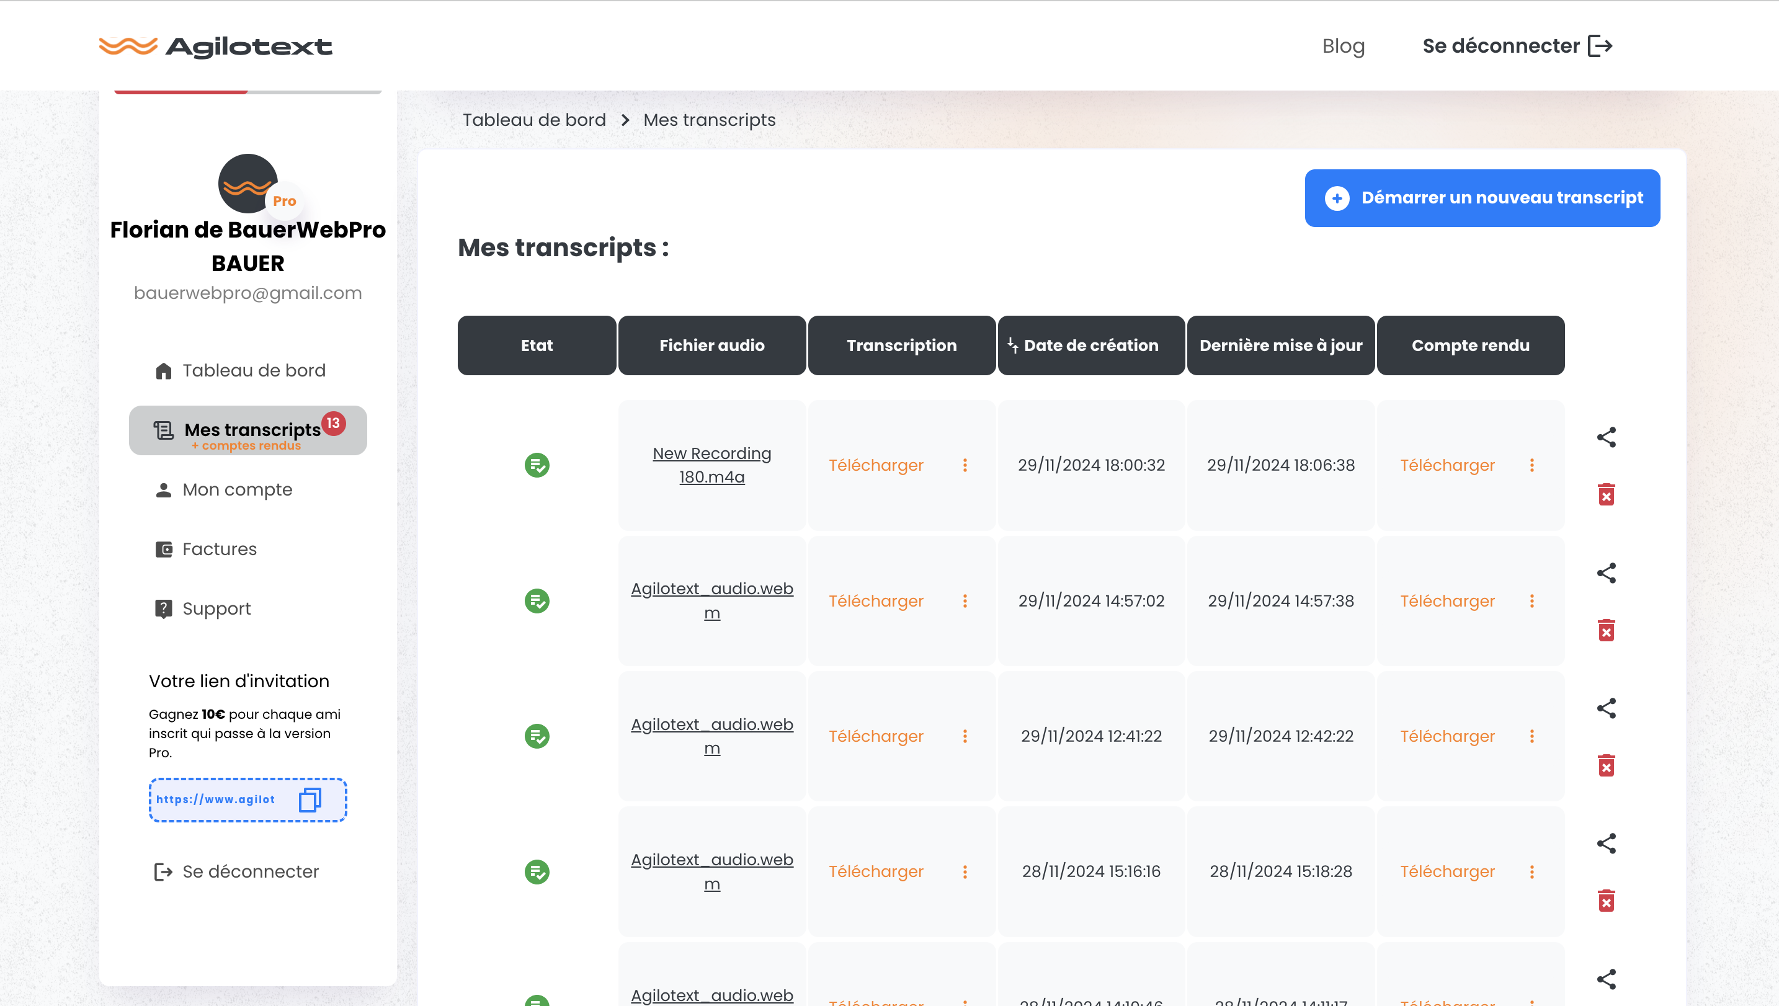Click the Pro profile avatar

point(248,184)
